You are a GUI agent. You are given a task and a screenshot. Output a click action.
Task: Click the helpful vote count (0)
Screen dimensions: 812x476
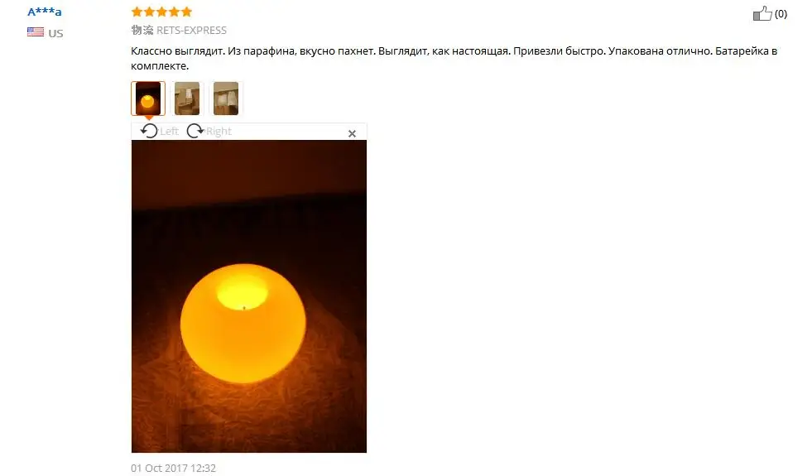pos(781,14)
